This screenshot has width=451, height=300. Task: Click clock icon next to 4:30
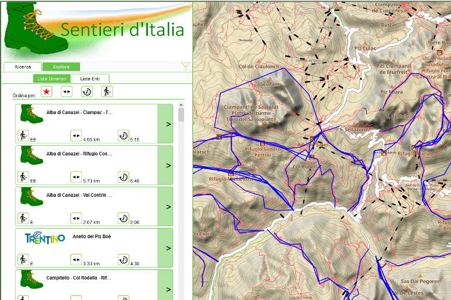123,260
